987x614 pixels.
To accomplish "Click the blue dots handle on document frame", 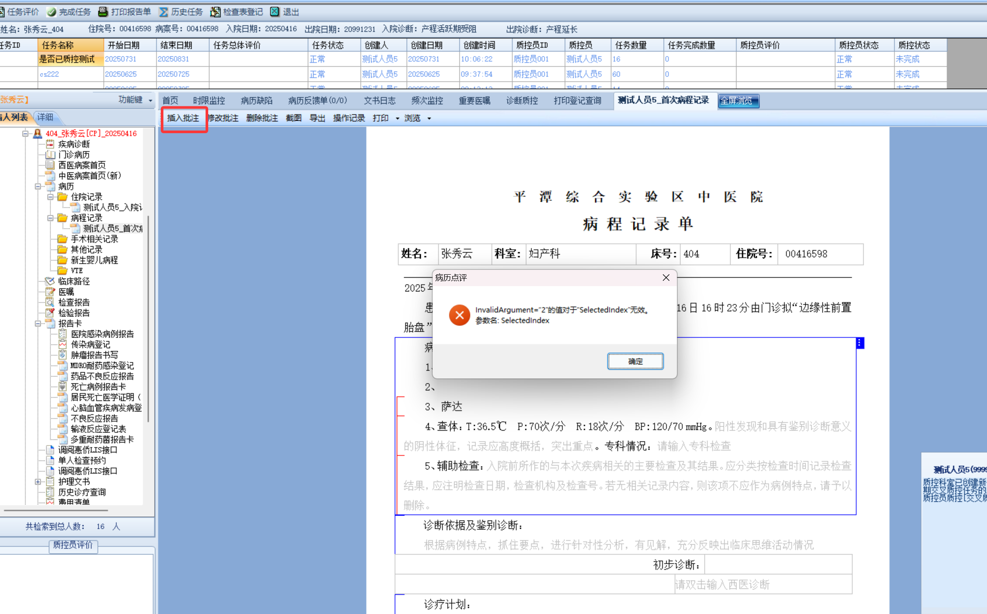I will tap(860, 343).
